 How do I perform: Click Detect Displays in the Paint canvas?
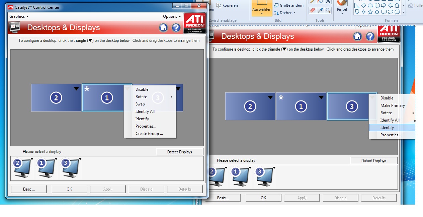tap(374, 161)
